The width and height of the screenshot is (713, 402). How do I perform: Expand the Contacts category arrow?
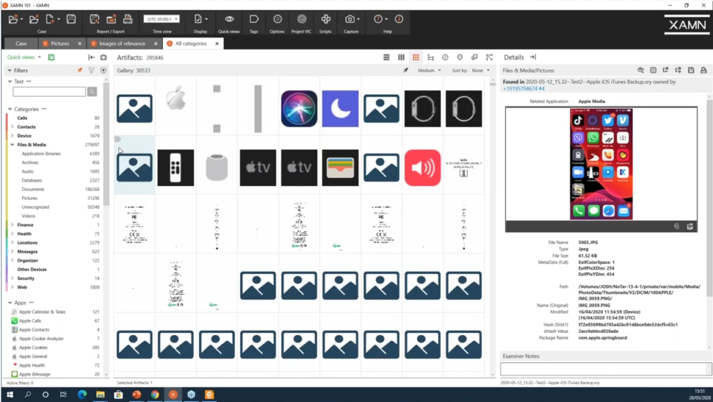click(13, 127)
